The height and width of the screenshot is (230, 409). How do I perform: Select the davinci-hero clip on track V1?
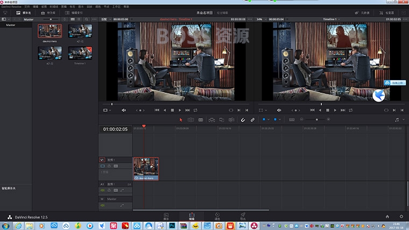(146, 169)
